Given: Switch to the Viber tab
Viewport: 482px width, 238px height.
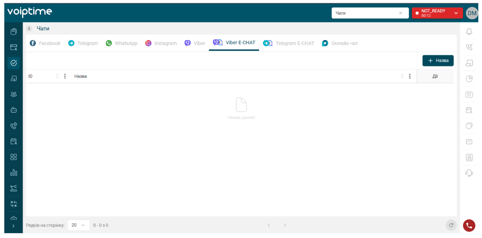Looking at the screenshot, I should point(195,43).
